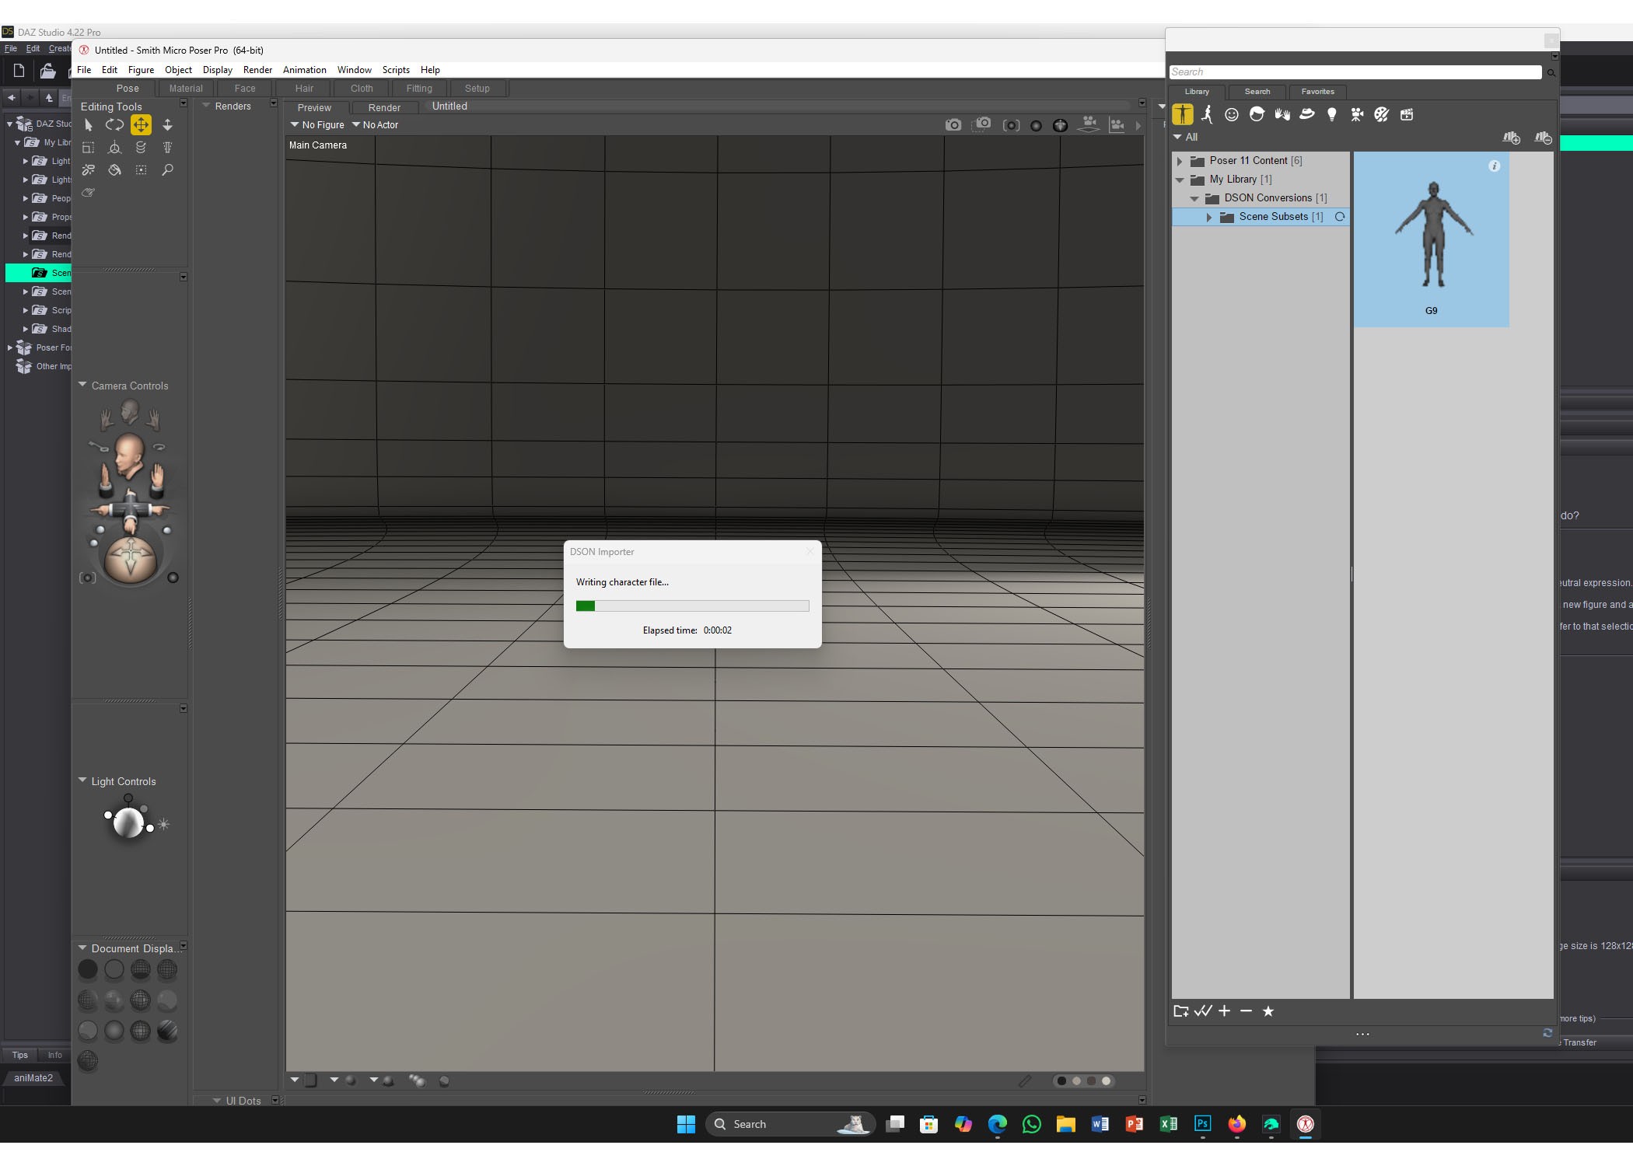Expand the Poser 11 Content folder
1633x1166 pixels.
1180,161
